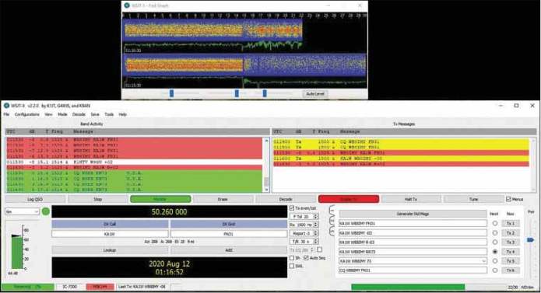
Task: Click the Fast Graph window title icon
Action: pyautogui.click(x=127, y=5)
